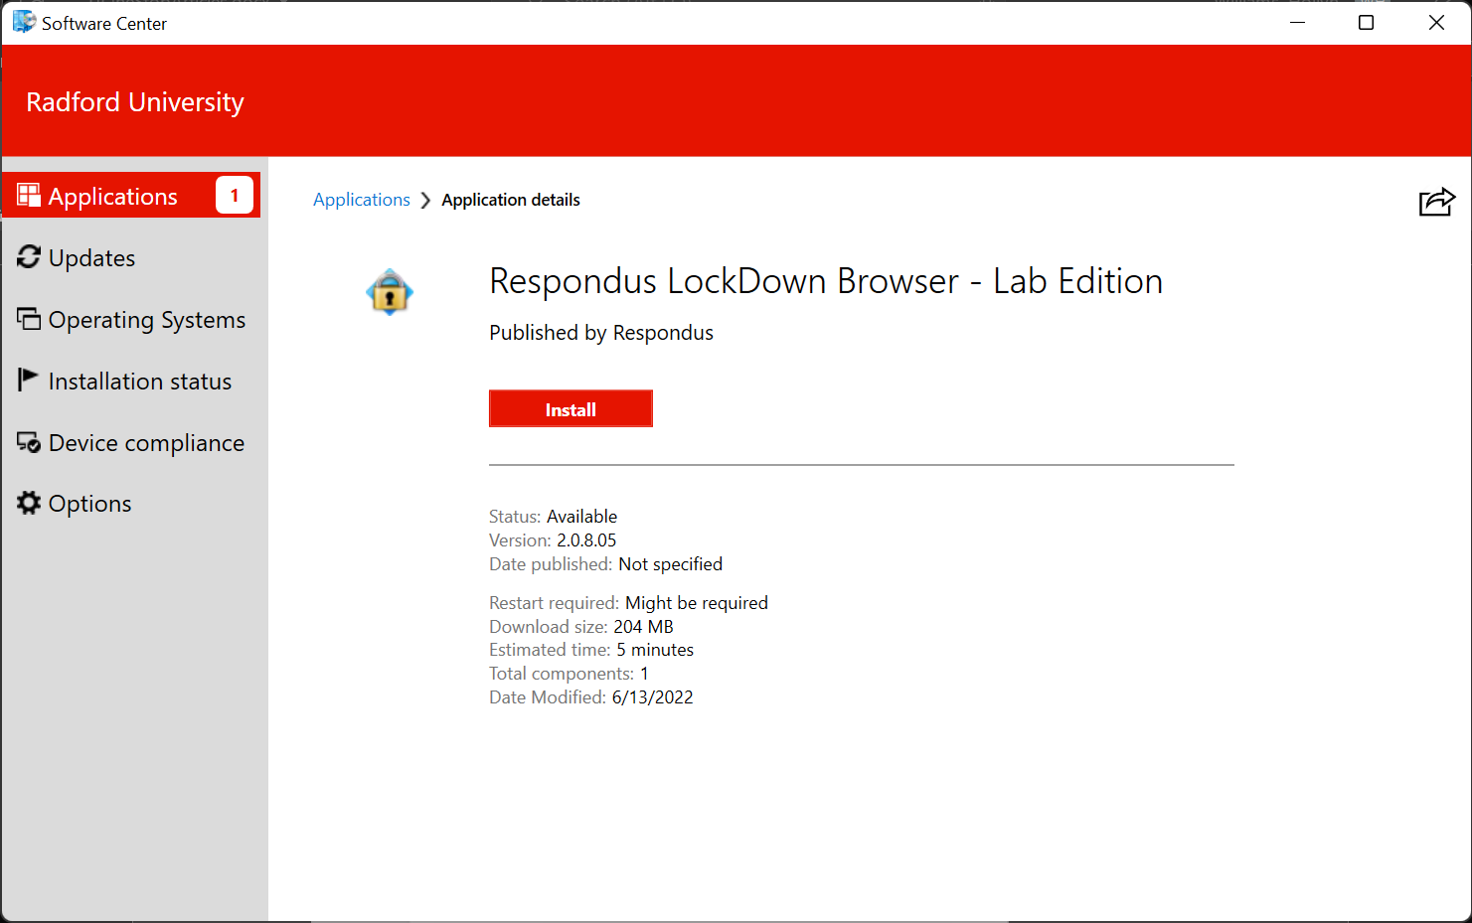Click the Operating Systems window icon
The image size is (1472, 923).
pyautogui.click(x=29, y=319)
